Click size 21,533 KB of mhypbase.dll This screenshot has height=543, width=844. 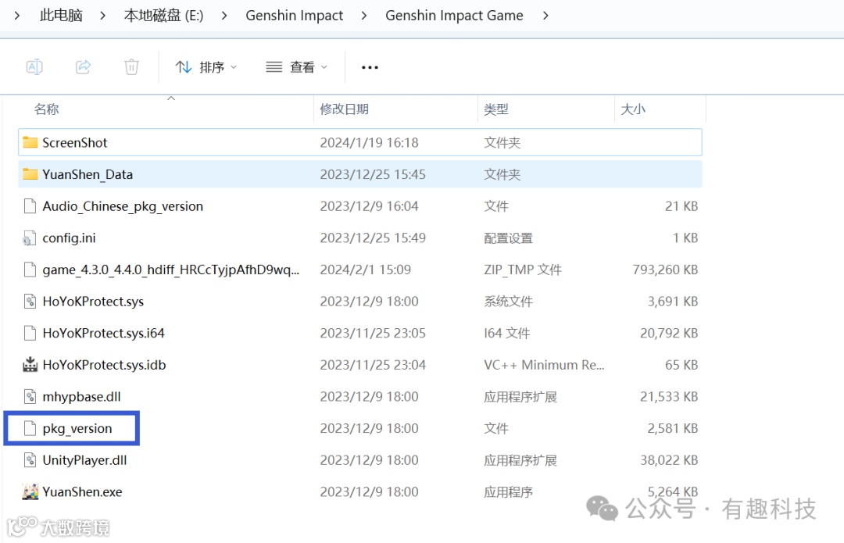pos(669,397)
